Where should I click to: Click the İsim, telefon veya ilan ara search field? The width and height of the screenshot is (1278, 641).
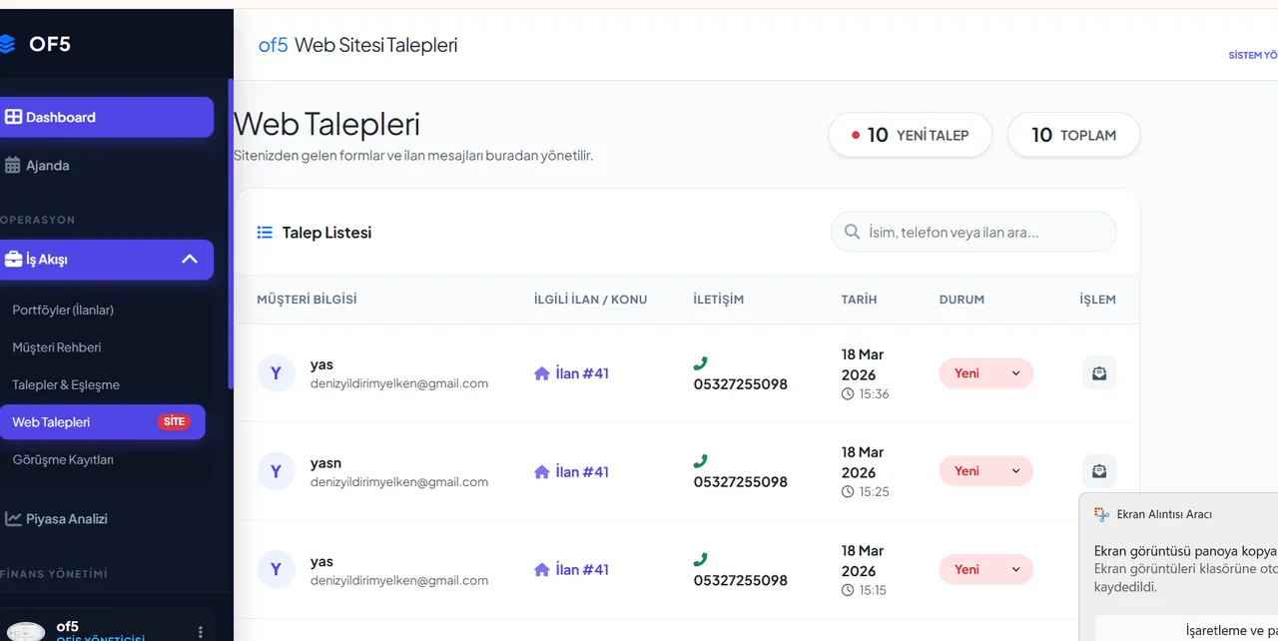(x=983, y=232)
